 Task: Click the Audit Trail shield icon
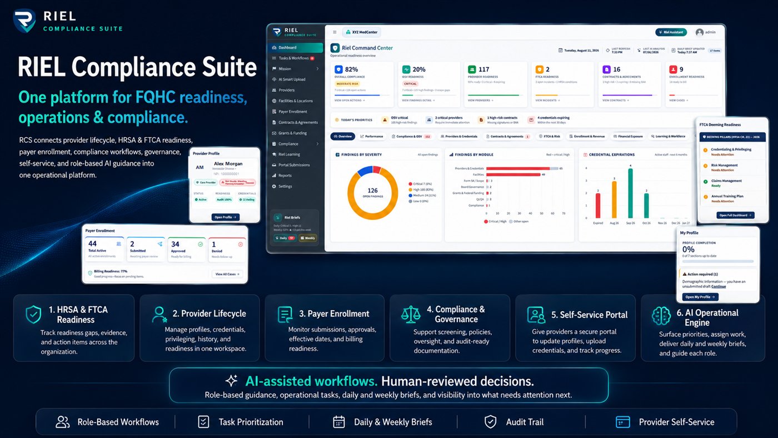click(490, 422)
